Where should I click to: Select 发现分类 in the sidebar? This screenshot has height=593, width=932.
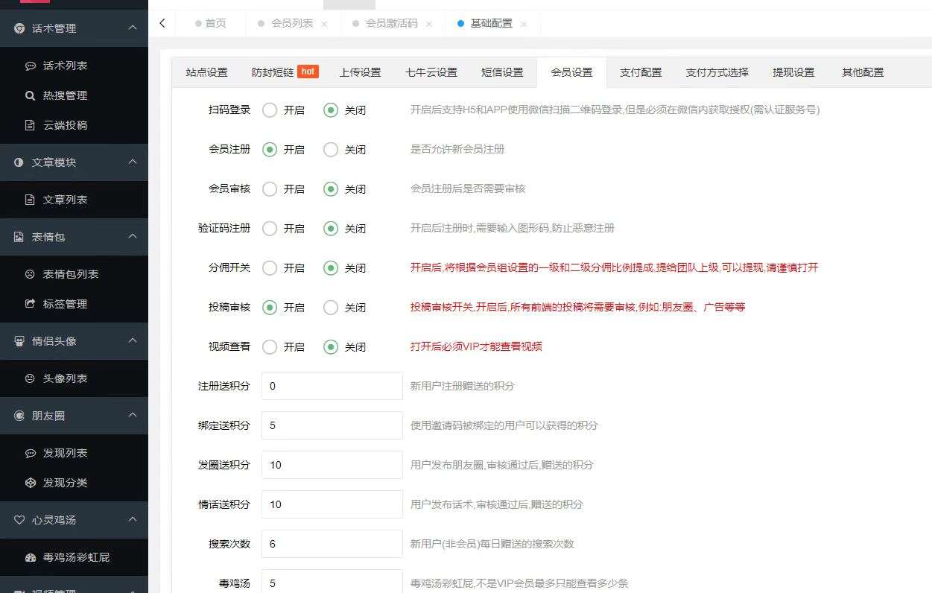pyautogui.click(x=64, y=483)
